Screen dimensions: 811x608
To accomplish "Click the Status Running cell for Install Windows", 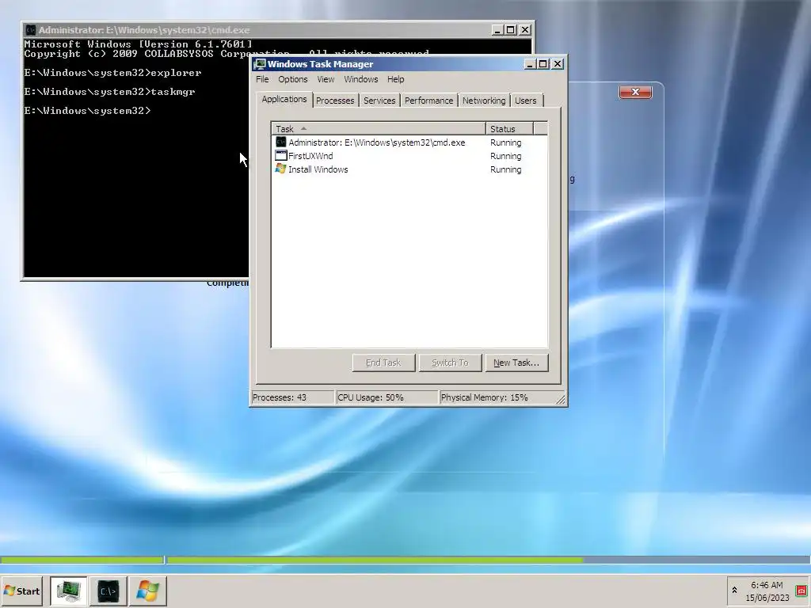I will click(x=506, y=169).
